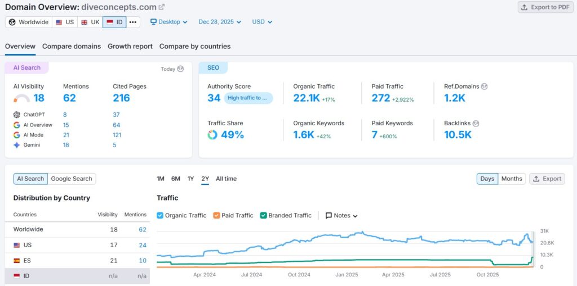577x286 pixels.
Task: Select the Google Search button
Action: point(72,179)
